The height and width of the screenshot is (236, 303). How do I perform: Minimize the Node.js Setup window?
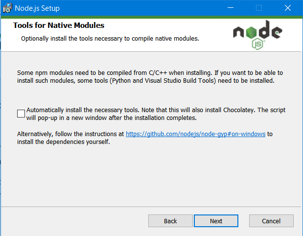click(x=231, y=8)
